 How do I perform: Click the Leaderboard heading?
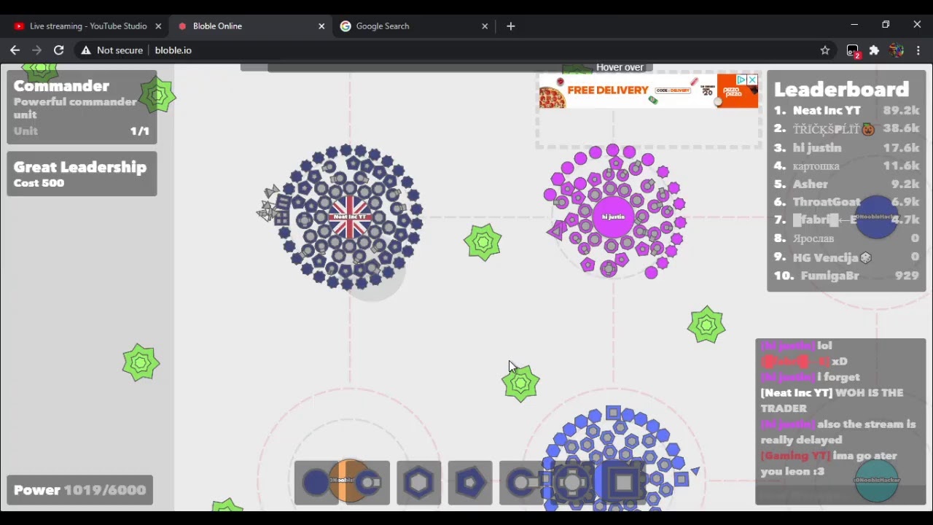[841, 89]
